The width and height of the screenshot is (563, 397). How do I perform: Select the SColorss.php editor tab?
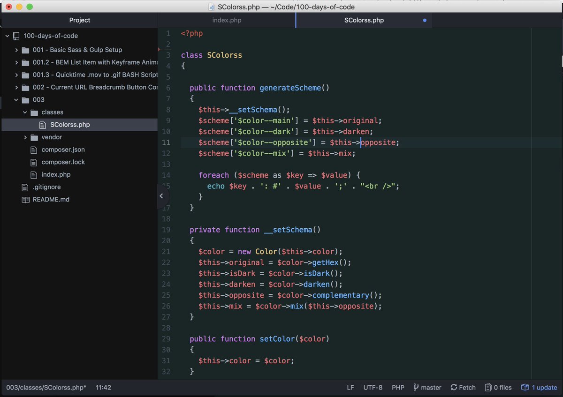click(x=364, y=21)
